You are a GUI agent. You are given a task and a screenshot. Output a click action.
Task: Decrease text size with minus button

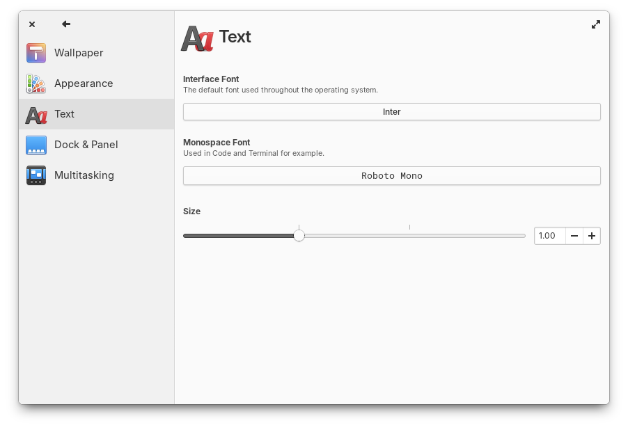click(574, 236)
